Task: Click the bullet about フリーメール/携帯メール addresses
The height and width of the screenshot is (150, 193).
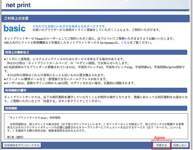Action: pyautogui.click(x=56, y=79)
